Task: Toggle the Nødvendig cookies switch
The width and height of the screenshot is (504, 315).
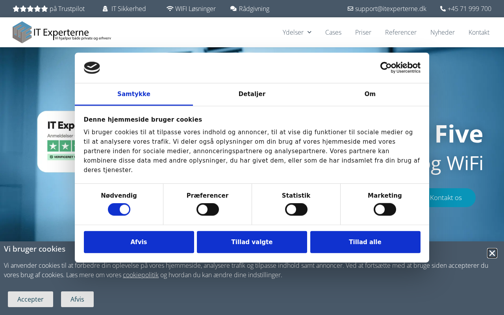Action: [x=119, y=209]
